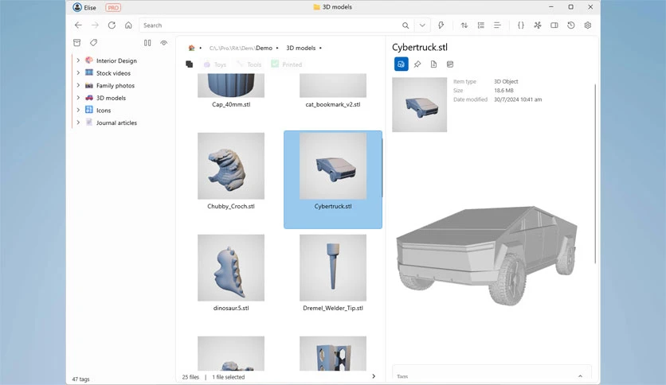Click the blue preview tab icon in details panel
The width and height of the screenshot is (666, 385).
[401, 64]
